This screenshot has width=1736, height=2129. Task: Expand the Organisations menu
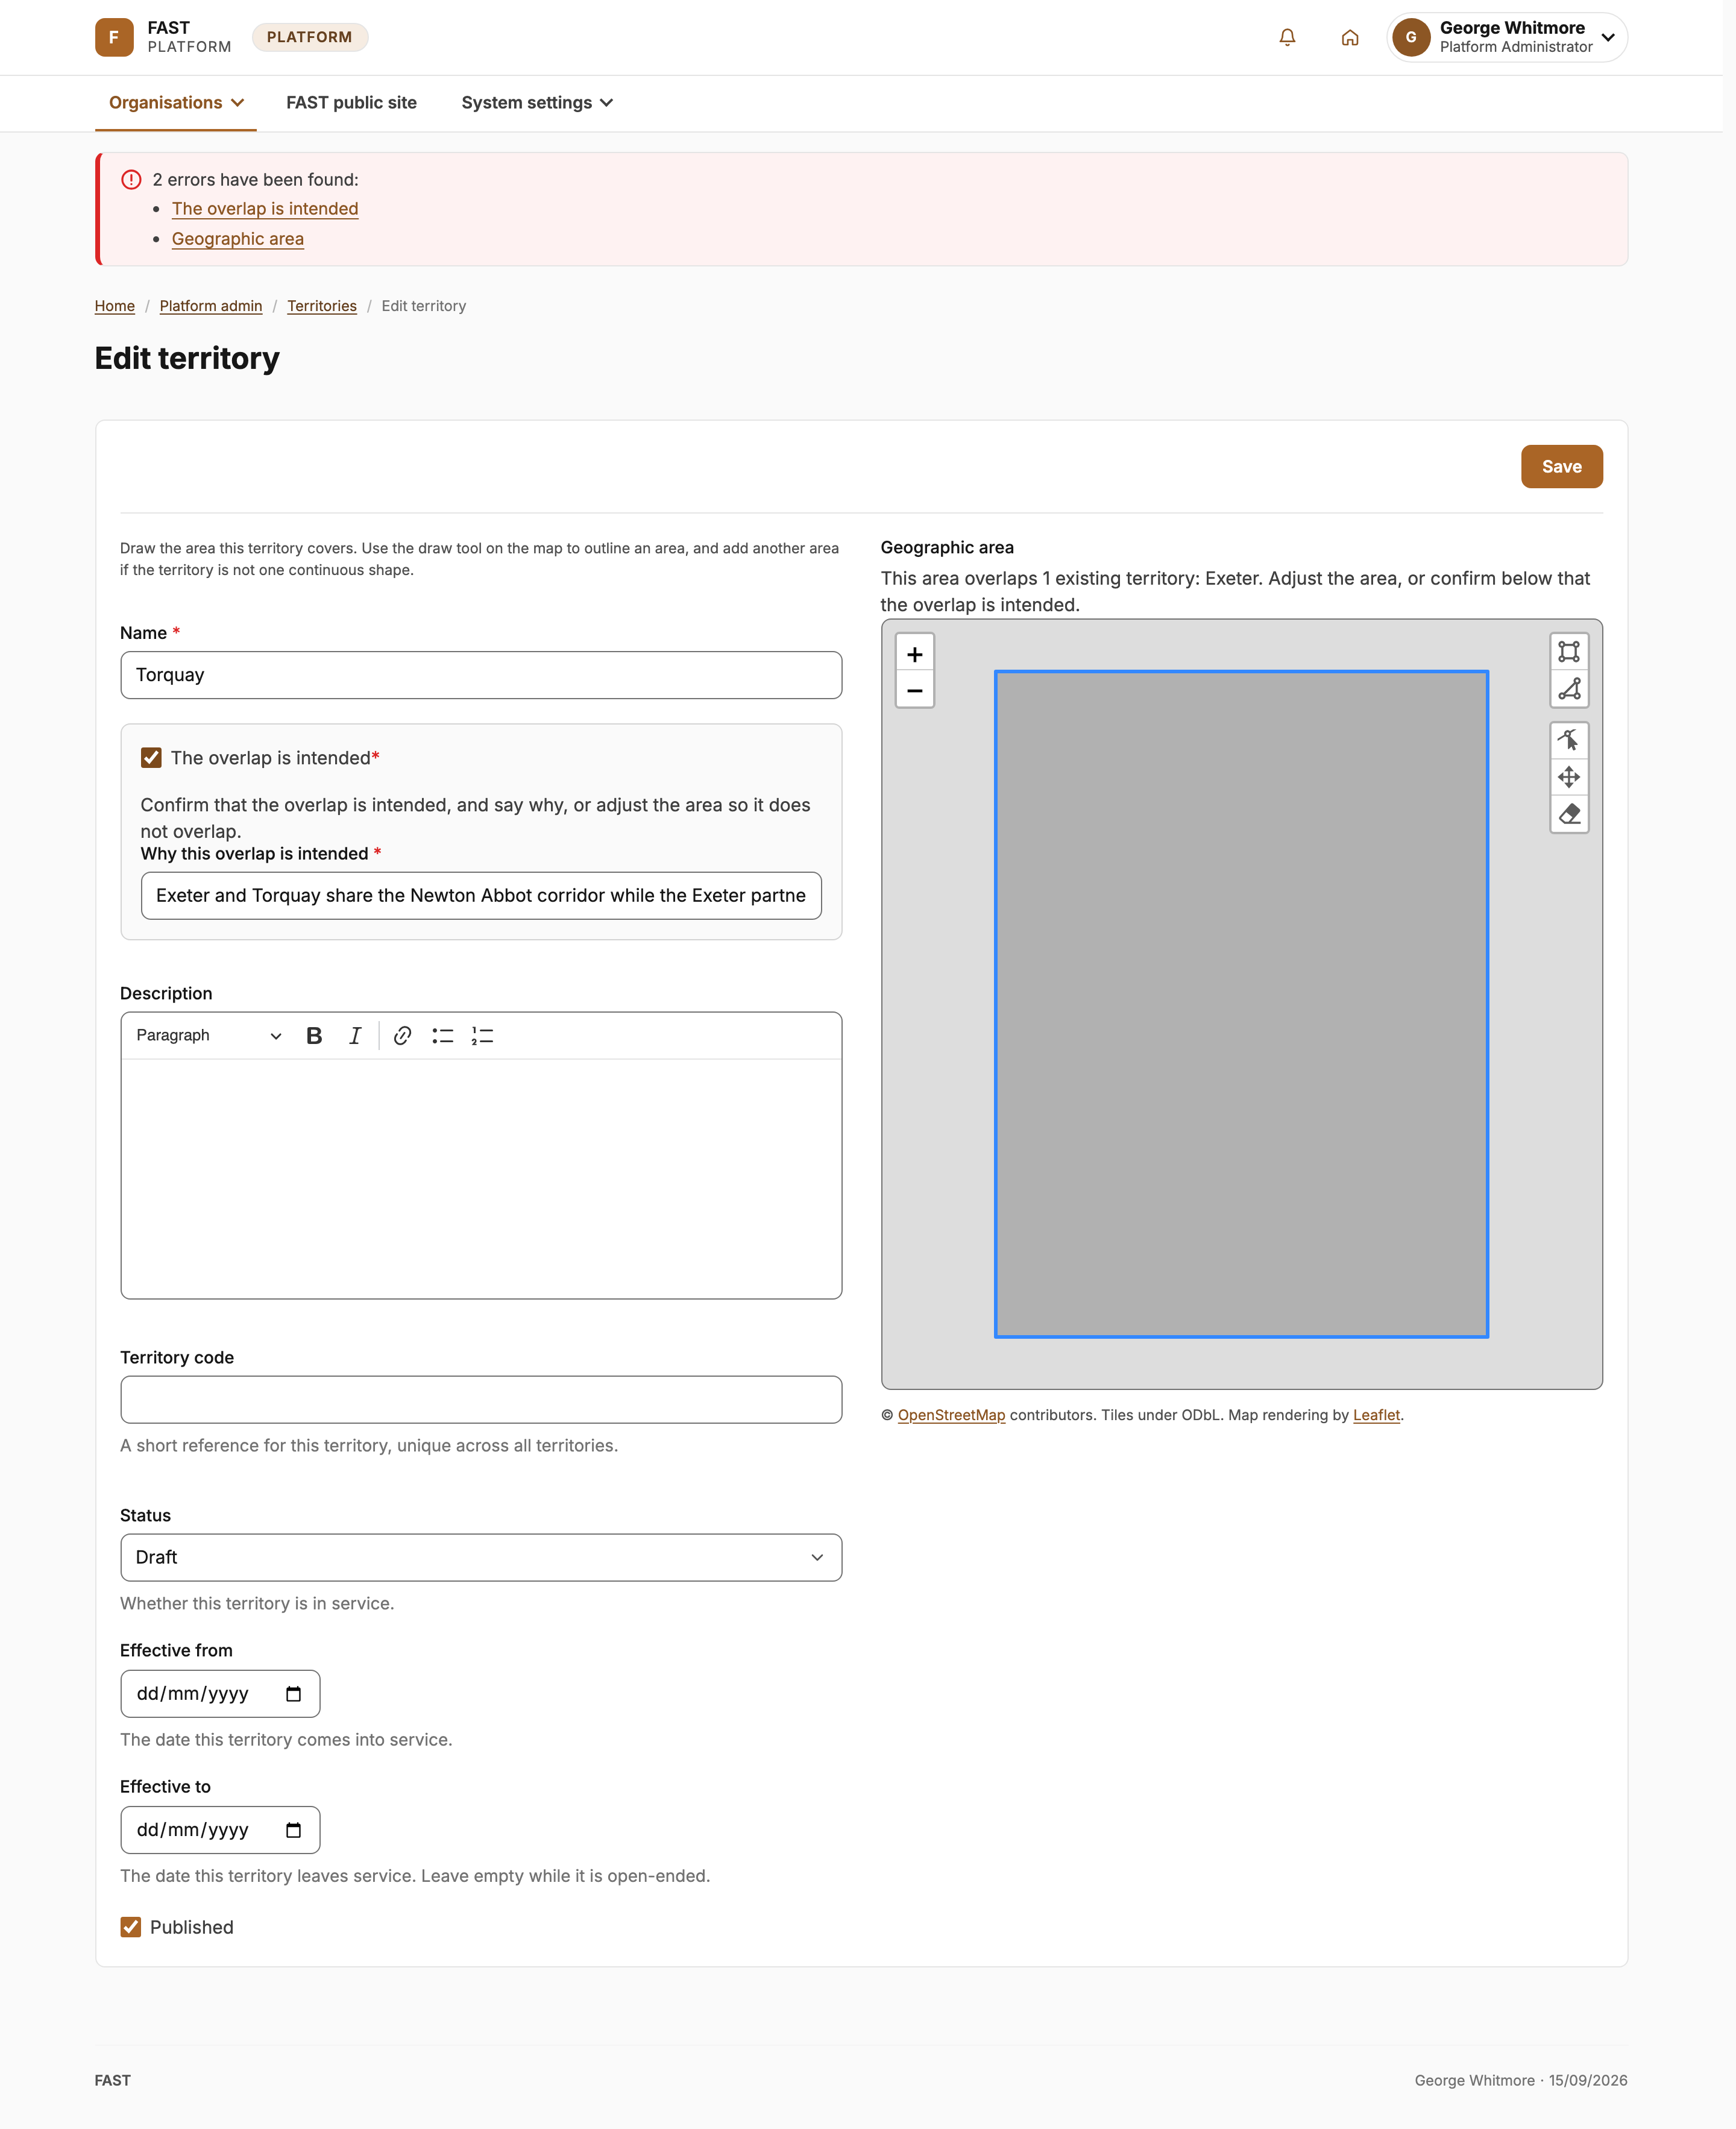176,102
